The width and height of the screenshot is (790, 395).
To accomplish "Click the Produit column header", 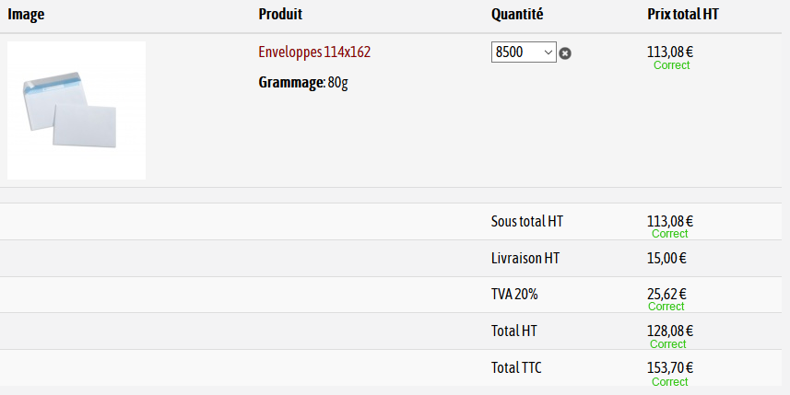I will click(x=280, y=14).
